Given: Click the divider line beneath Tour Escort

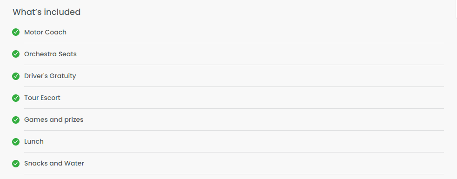Looking at the screenshot, I should pyautogui.click(x=234, y=108).
